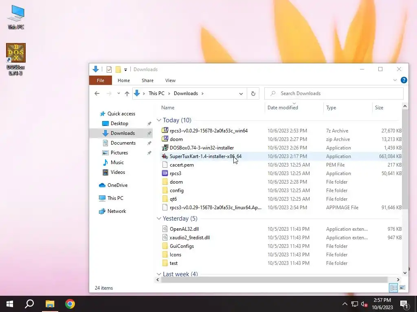Viewport: 417px width, 312px height.
Task: Select Quick access in navigation pane
Action: tap(121, 114)
